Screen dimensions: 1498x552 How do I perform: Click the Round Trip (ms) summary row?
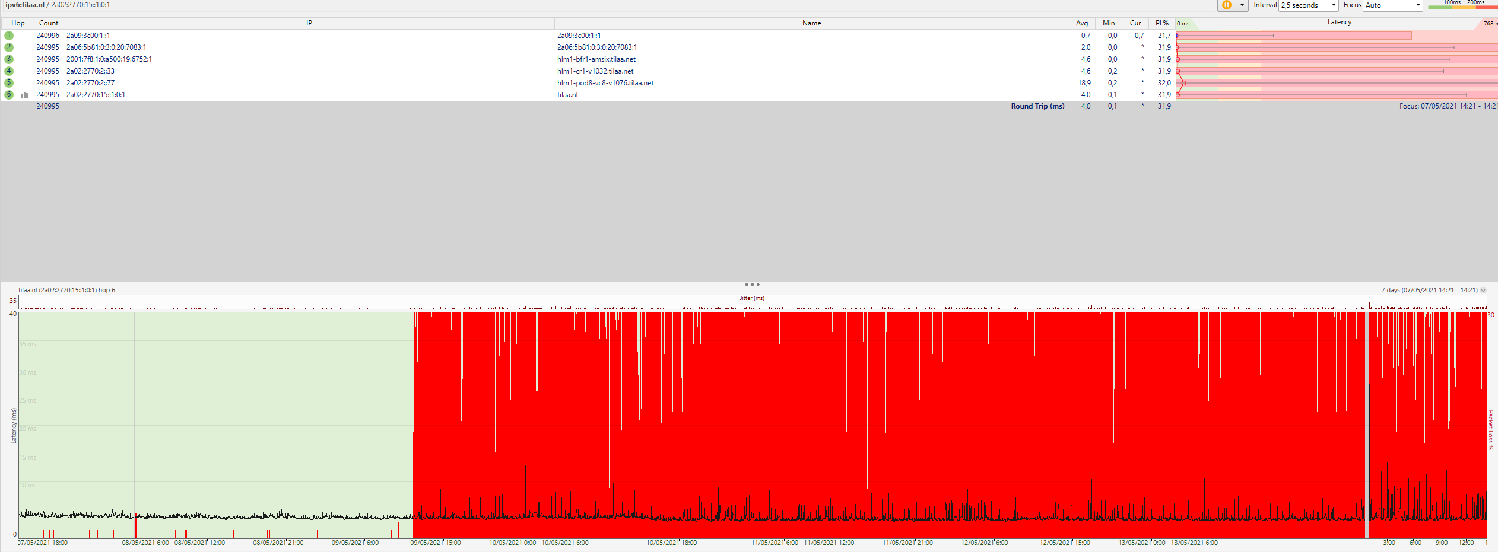[1038, 106]
